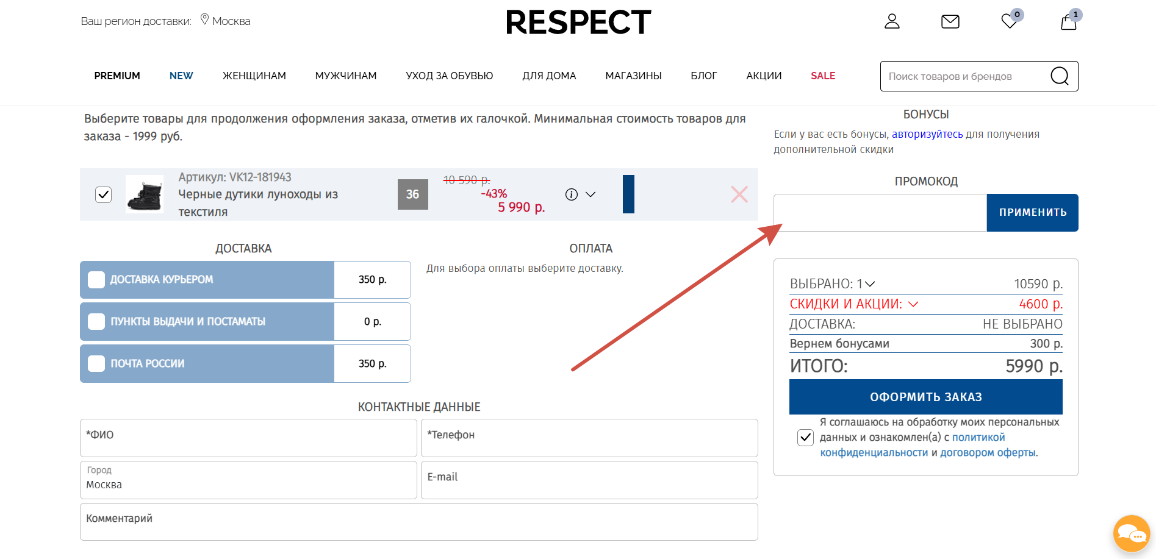
Task: Focus the ФИО input field
Action: pos(248,438)
